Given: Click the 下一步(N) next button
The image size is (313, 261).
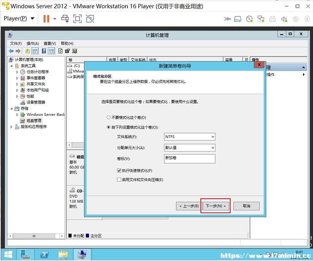Looking at the screenshot, I should pyautogui.click(x=216, y=206).
